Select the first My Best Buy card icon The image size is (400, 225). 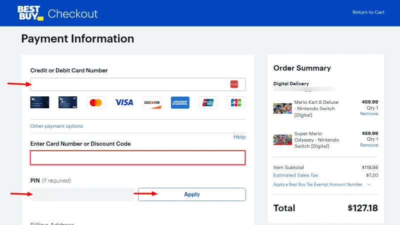point(39,102)
